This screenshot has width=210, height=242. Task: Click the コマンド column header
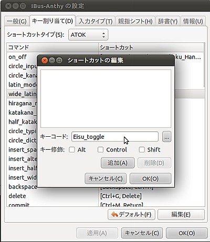coord(52,47)
